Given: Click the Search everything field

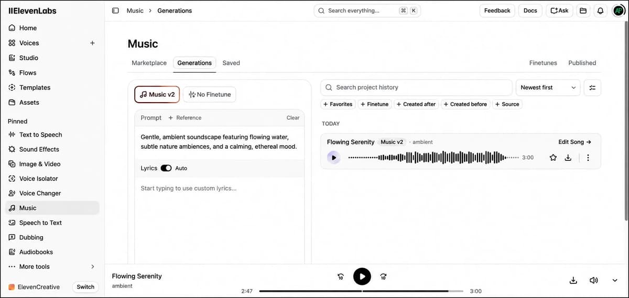Looking at the screenshot, I should tap(367, 10).
